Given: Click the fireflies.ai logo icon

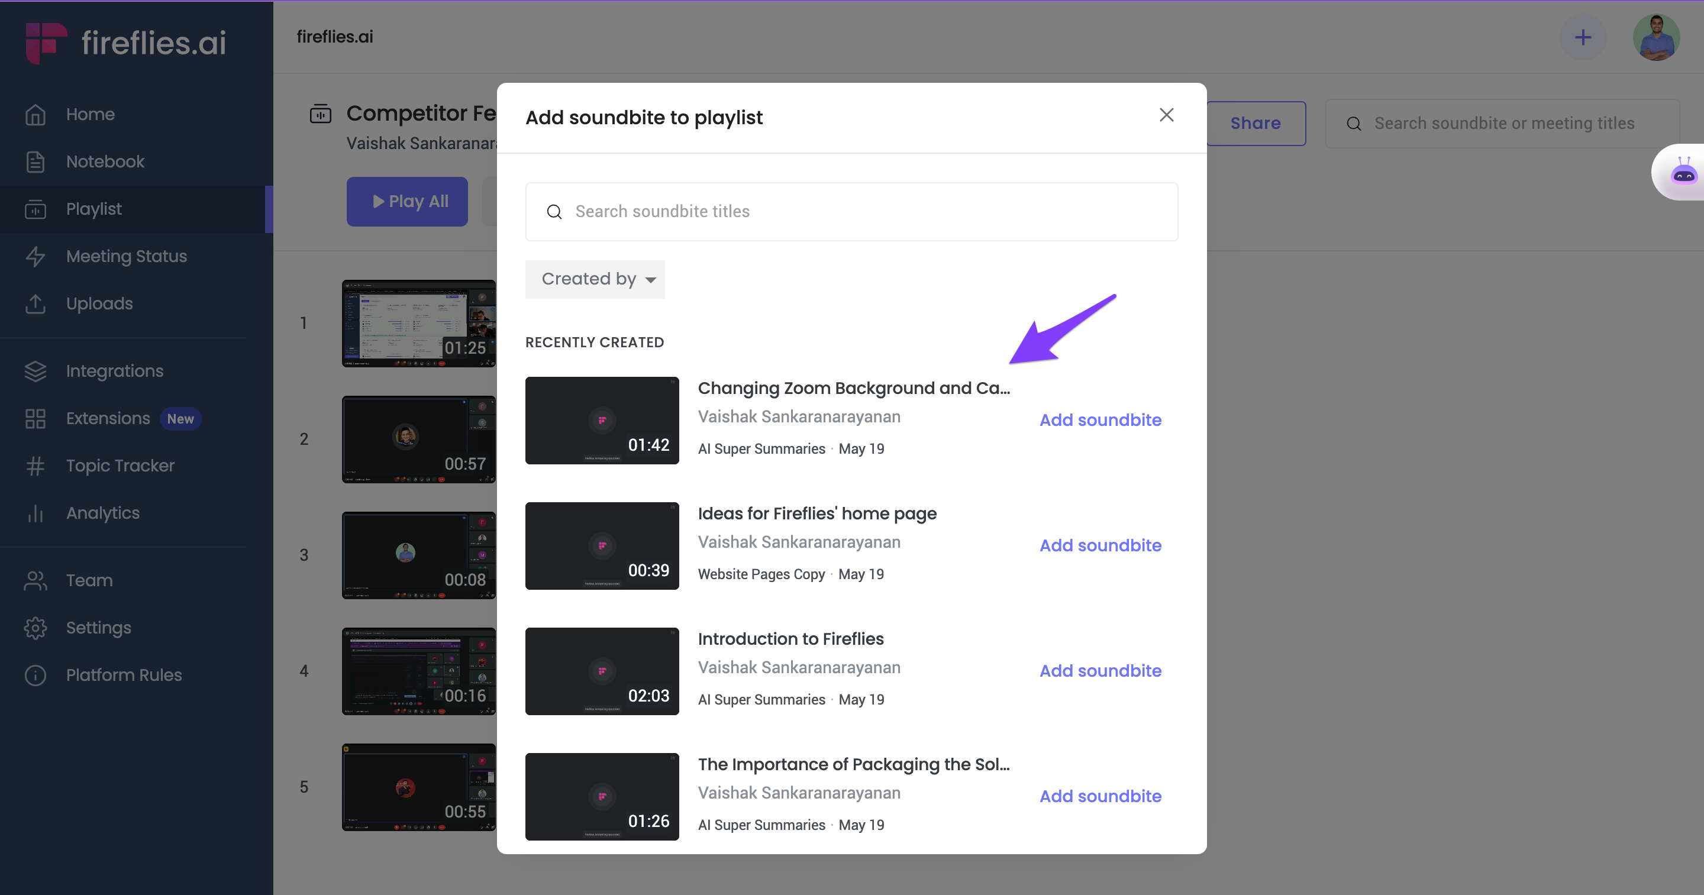Looking at the screenshot, I should point(46,43).
